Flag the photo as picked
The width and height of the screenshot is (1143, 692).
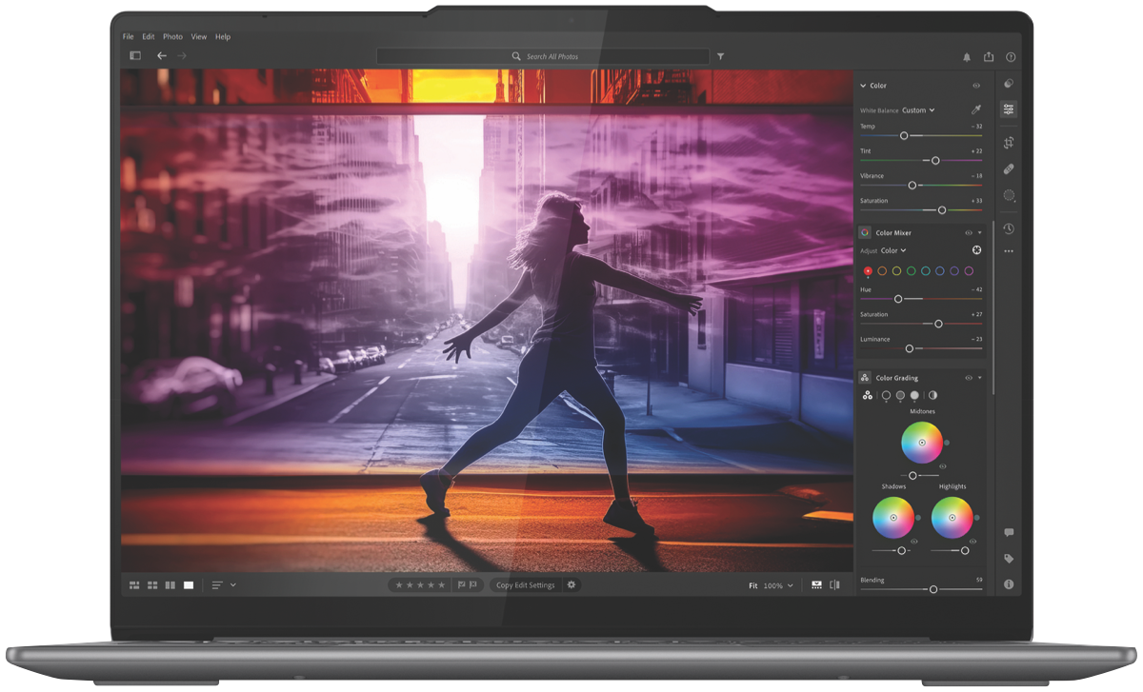tap(461, 585)
